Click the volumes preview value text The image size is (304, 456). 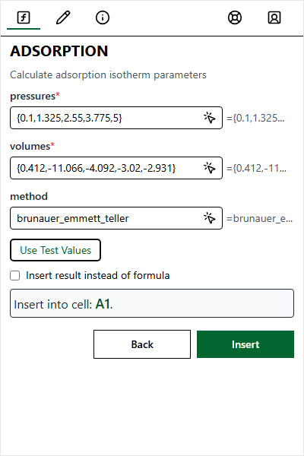click(256, 168)
